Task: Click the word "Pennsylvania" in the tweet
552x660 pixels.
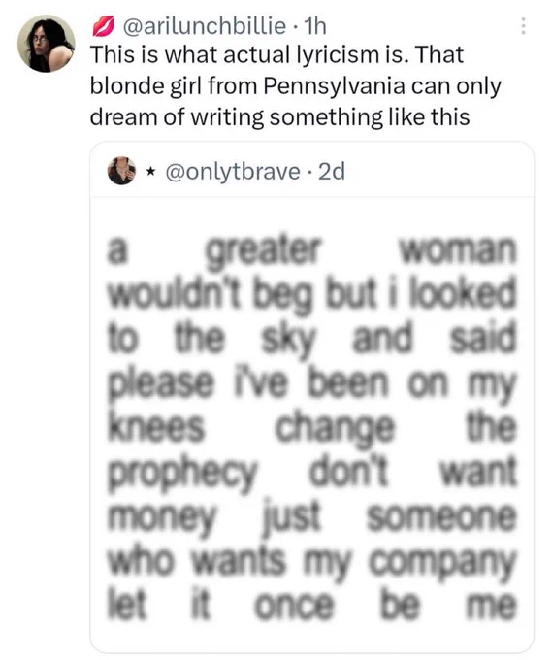Action: 334,86
